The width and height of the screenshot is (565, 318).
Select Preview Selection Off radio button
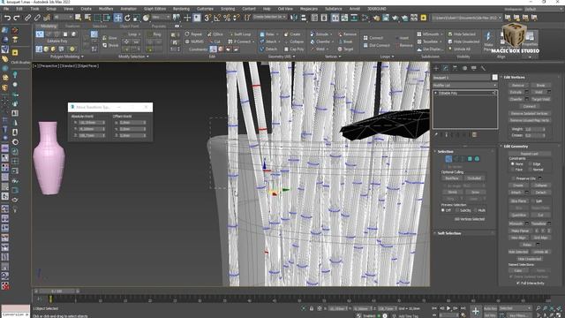[x=443, y=210]
